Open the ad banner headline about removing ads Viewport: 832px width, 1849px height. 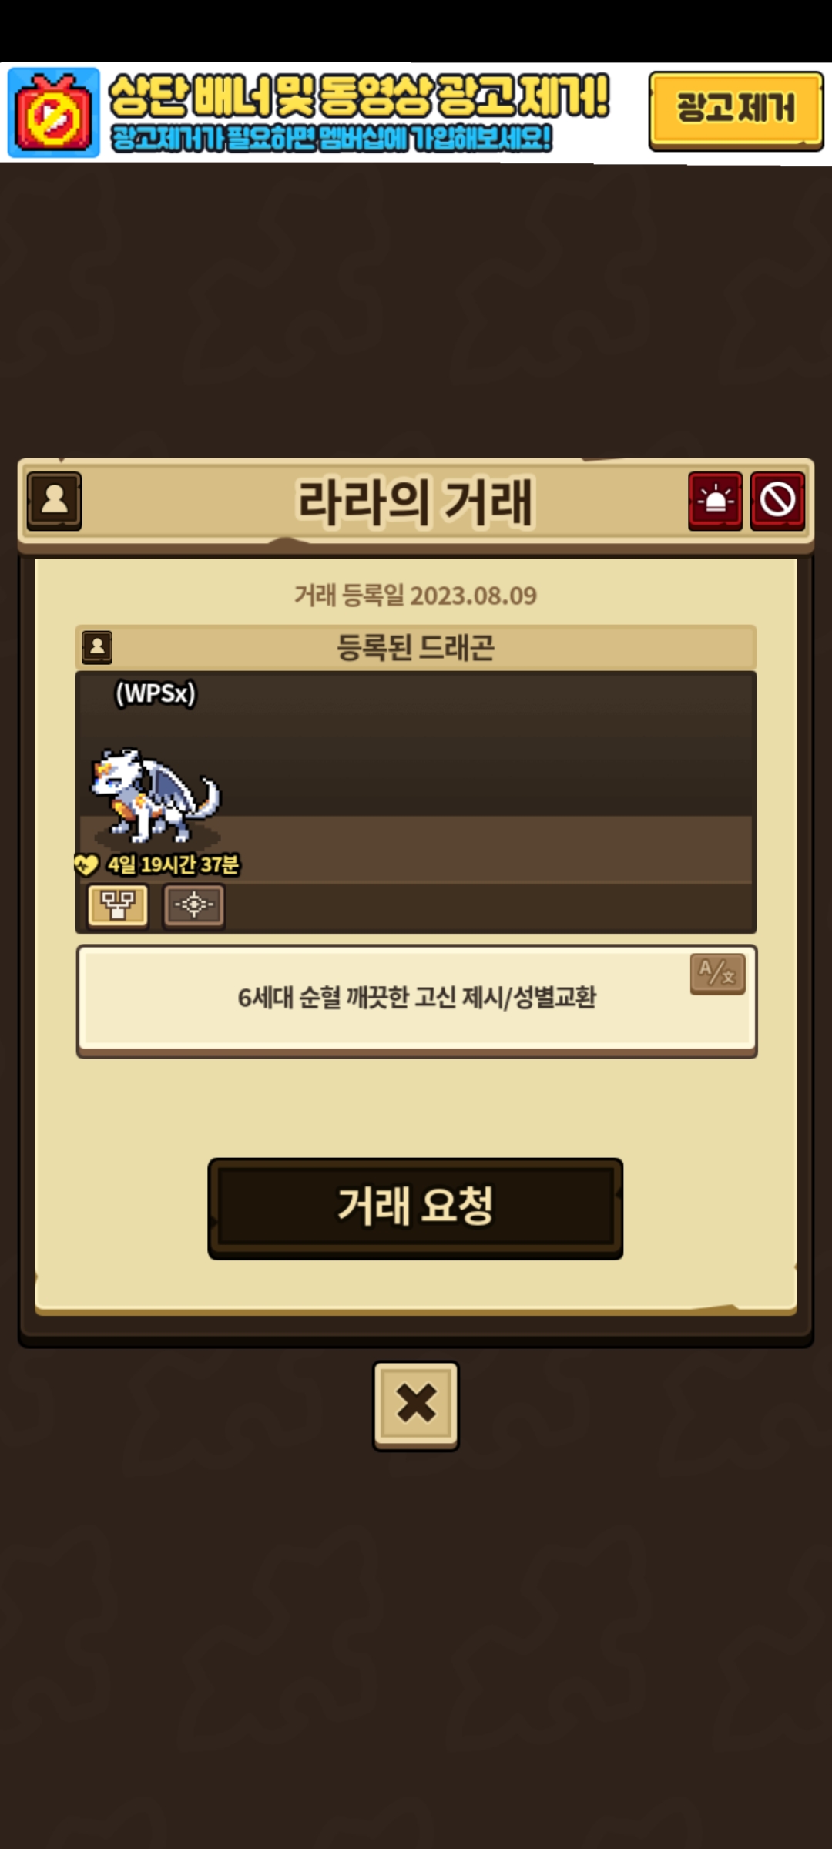coord(359,96)
